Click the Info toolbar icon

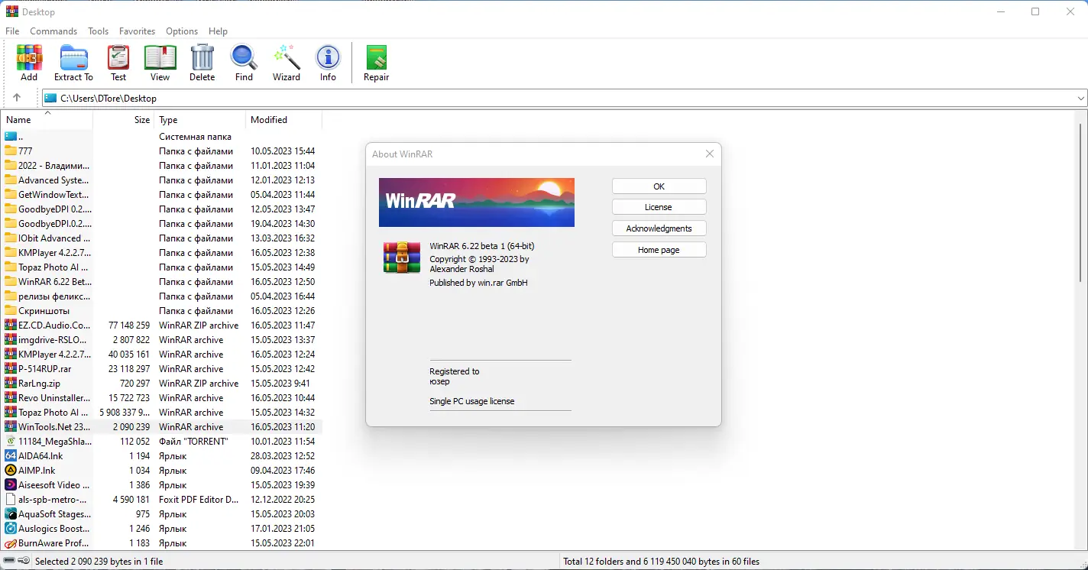pyautogui.click(x=328, y=58)
